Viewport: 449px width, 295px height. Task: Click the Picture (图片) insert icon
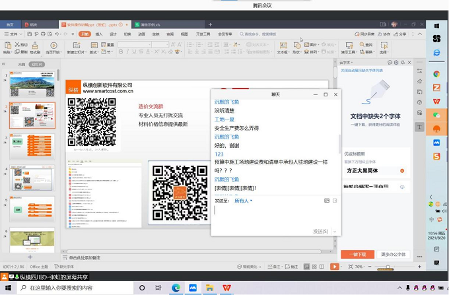coord(306,44)
